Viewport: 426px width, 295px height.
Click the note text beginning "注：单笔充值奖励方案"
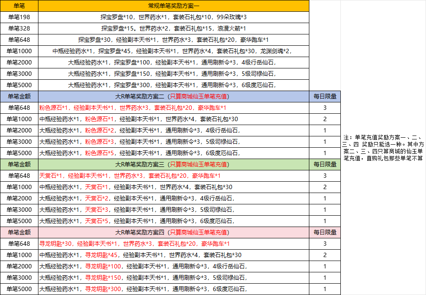[383, 148]
